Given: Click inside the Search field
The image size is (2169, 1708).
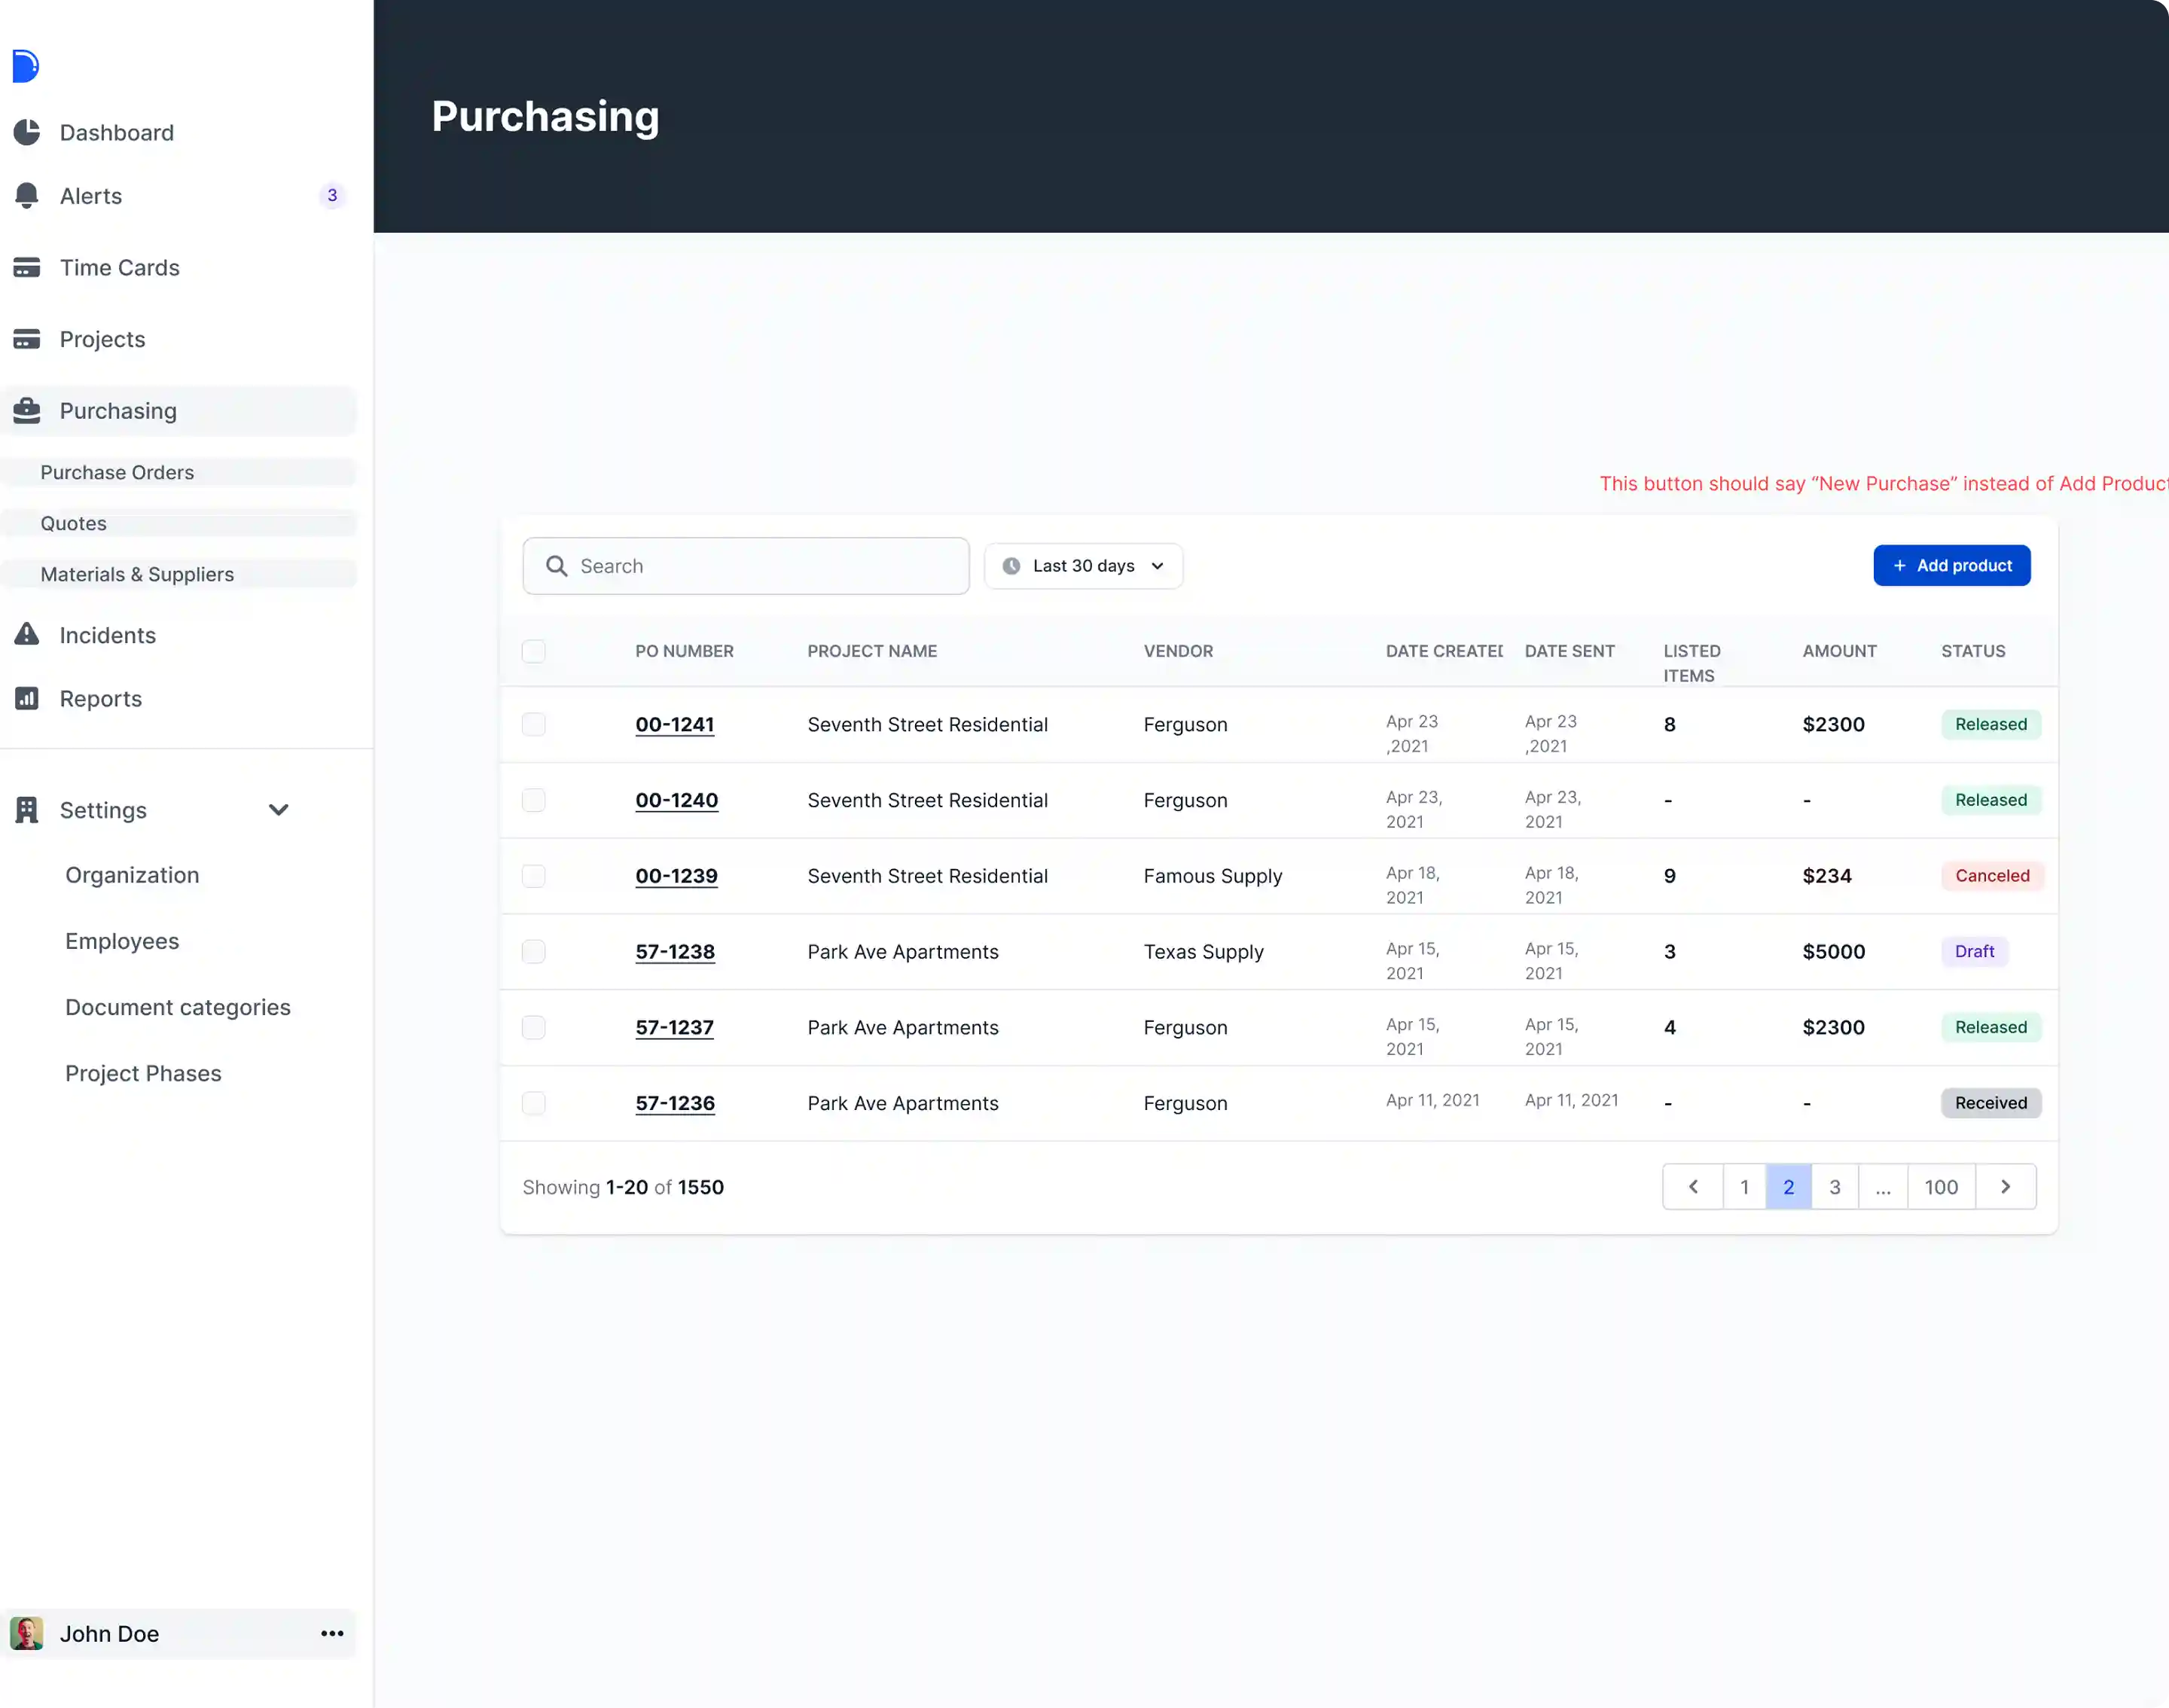Looking at the screenshot, I should (x=745, y=565).
